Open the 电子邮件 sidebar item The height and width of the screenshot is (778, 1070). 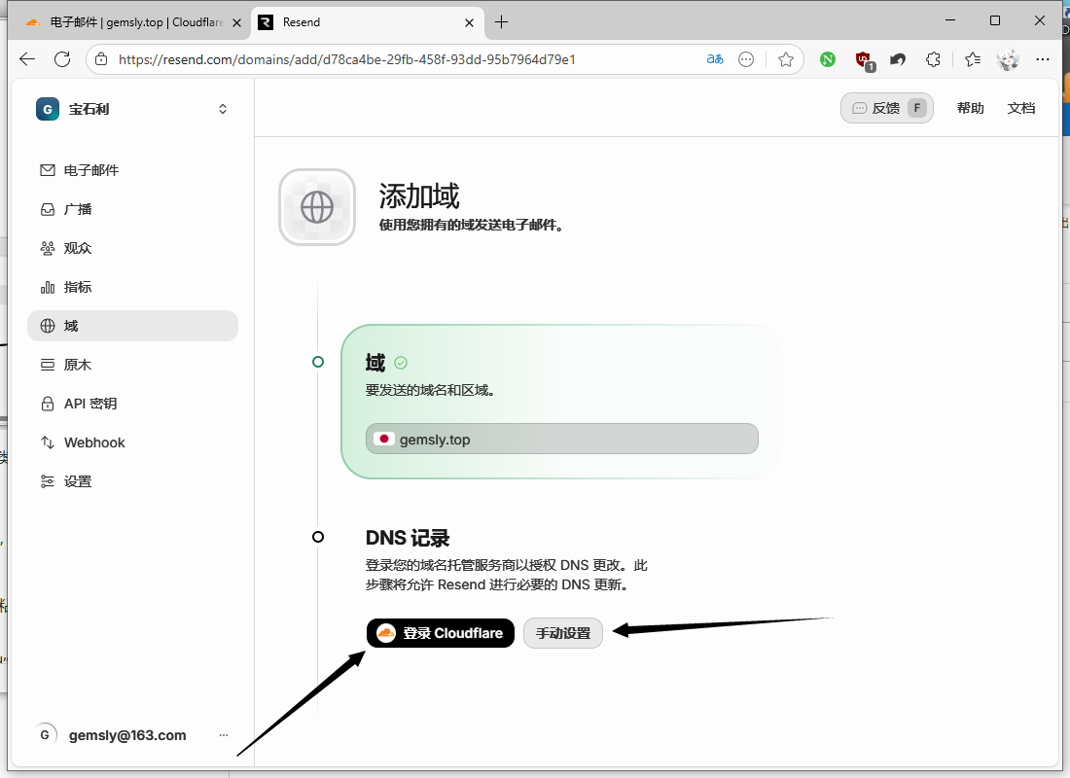[91, 170]
